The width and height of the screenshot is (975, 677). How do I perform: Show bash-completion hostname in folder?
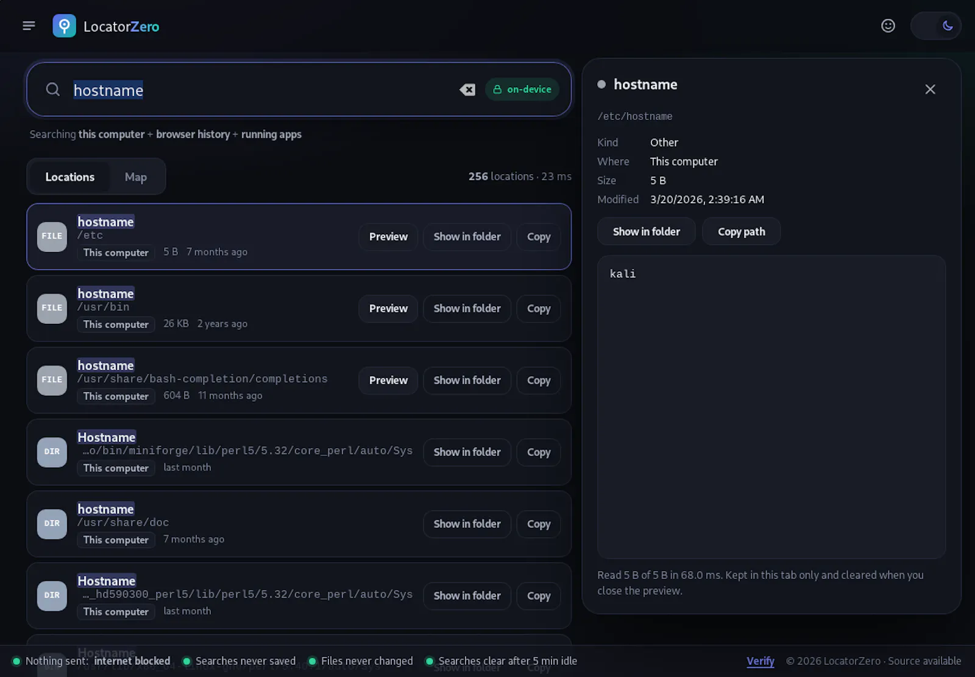[467, 381]
